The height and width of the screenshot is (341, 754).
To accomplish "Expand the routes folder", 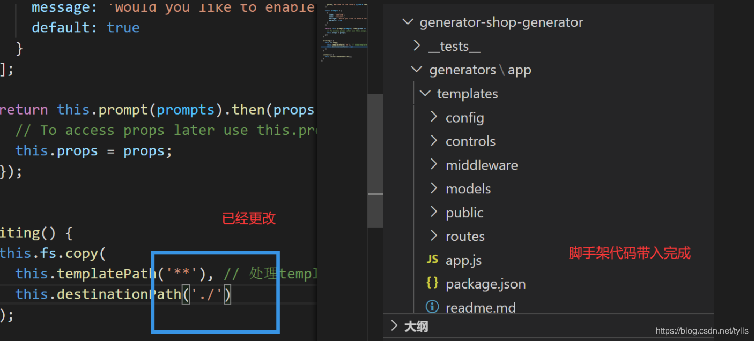I will point(434,236).
